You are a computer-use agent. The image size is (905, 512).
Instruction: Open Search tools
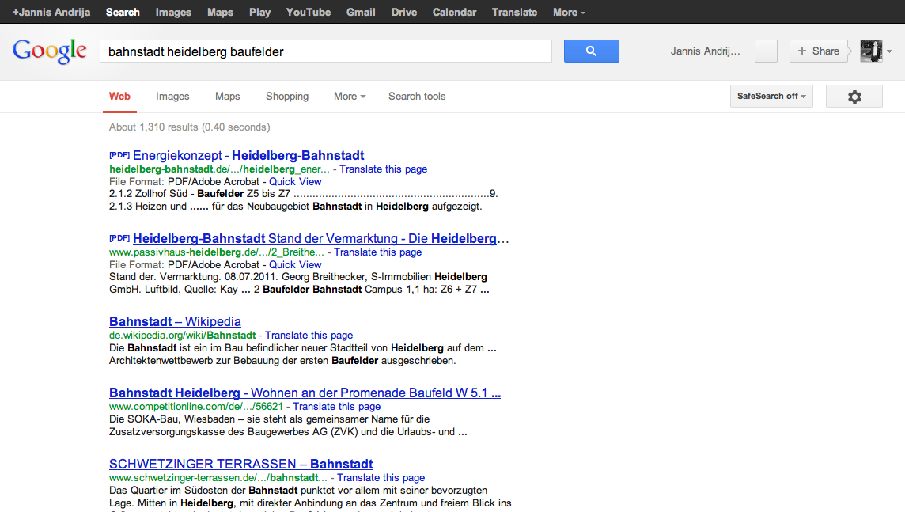click(x=417, y=97)
